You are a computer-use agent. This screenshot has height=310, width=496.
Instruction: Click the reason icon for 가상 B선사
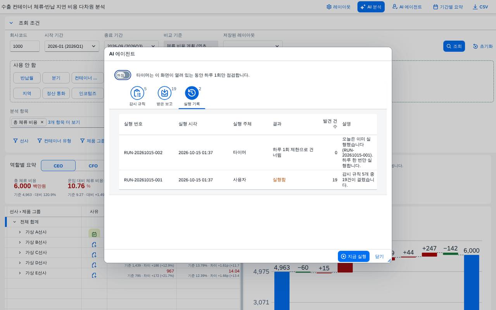94,245
